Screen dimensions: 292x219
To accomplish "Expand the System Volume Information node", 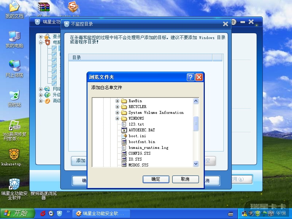I will click(x=117, y=112).
